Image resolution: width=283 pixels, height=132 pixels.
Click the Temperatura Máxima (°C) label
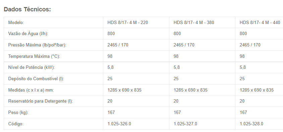34,56
